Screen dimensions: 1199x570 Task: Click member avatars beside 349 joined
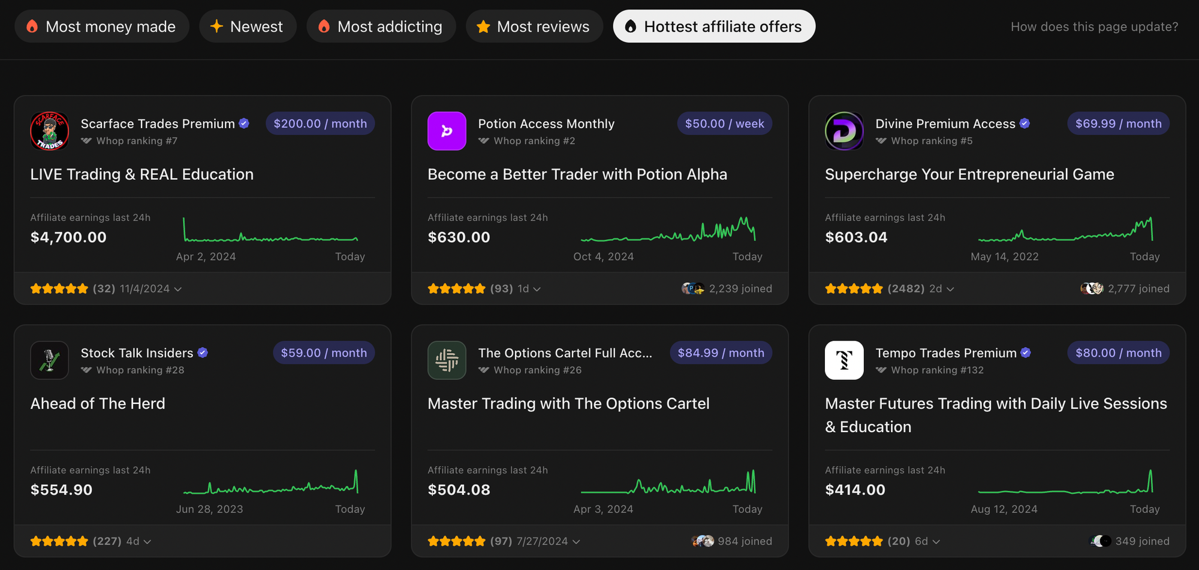tap(1100, 541)
